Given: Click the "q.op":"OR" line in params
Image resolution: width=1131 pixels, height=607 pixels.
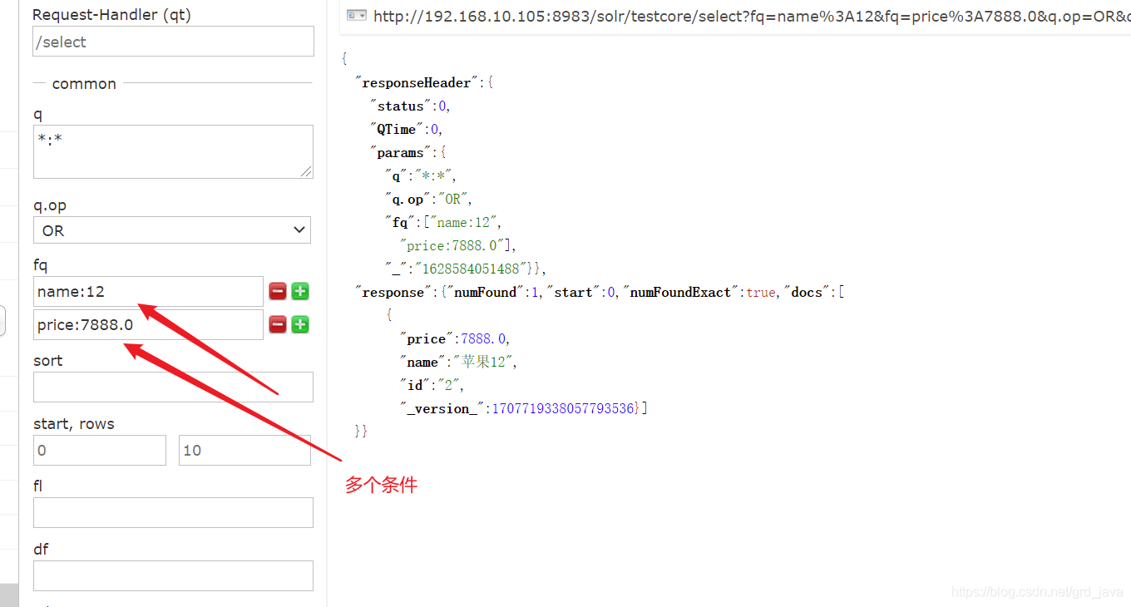Looking at the screenshot, I should click(428, 199).
